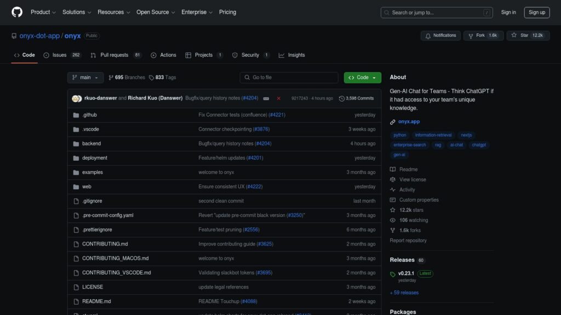Click the Report repository link

[x=408, y=241]
